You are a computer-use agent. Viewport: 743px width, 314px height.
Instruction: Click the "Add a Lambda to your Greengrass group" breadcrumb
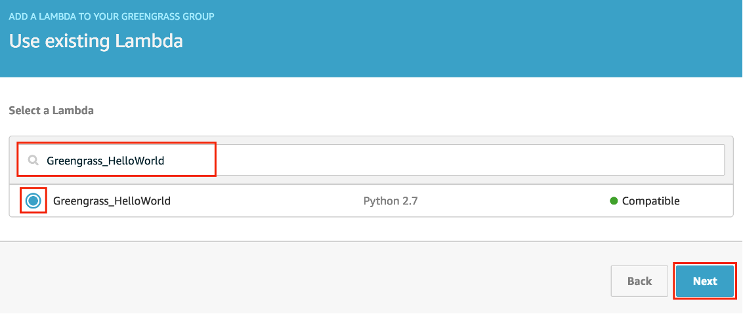(x=112, y=16)
